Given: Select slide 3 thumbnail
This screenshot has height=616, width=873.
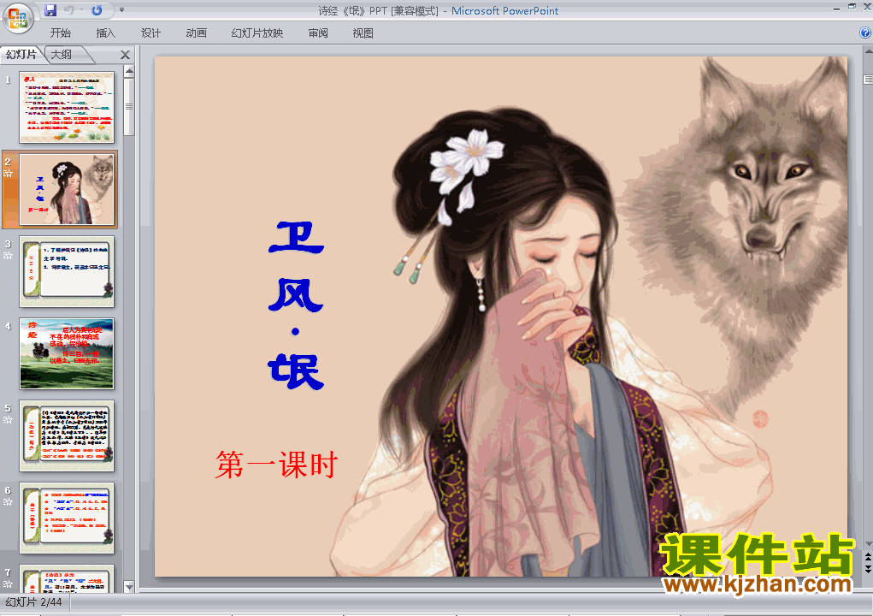Looking at the screenshot, I should point(67,271).
